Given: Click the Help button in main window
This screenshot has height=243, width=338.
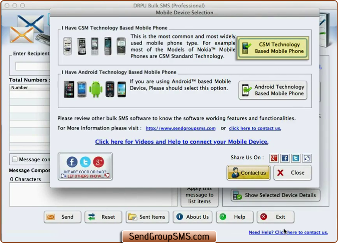Looking at the screenshot, I should coord(234,217).
